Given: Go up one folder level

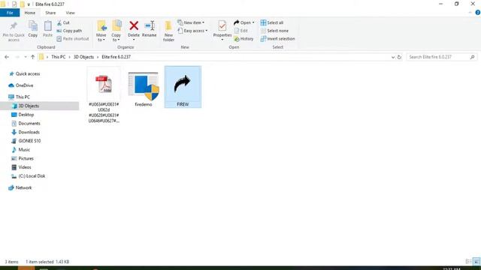Looking at the screenshot, I should coord(32,57).
